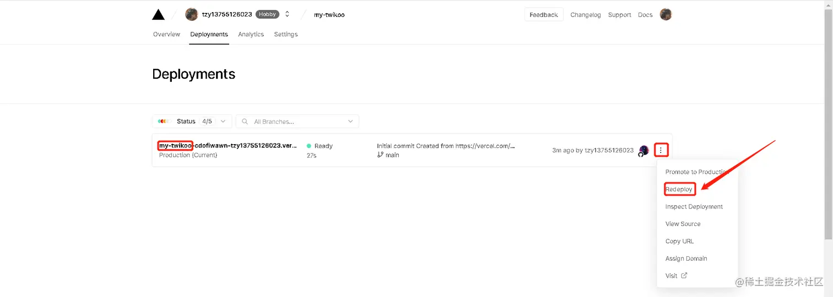This screenshot has height=297, width=833.
Task: Click the Deployments page heading
Action: [x=194, y=74]
